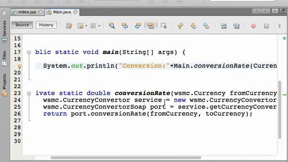Screen dimensions: 288x162
Task: Click the Find Selection magnifier icon
Action: click(x=112, y=26)
